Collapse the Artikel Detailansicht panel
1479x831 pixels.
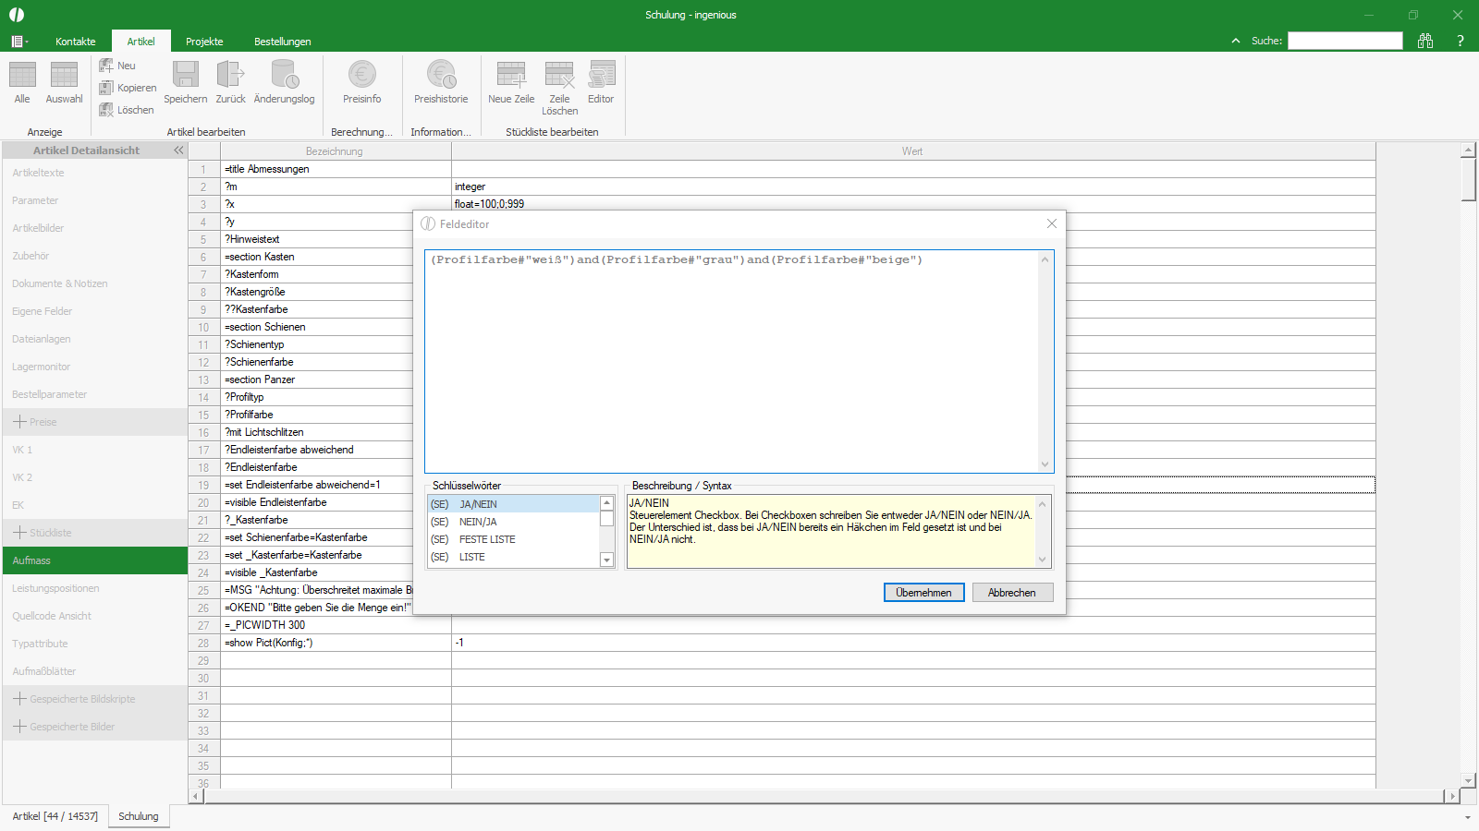pos(178,150)
